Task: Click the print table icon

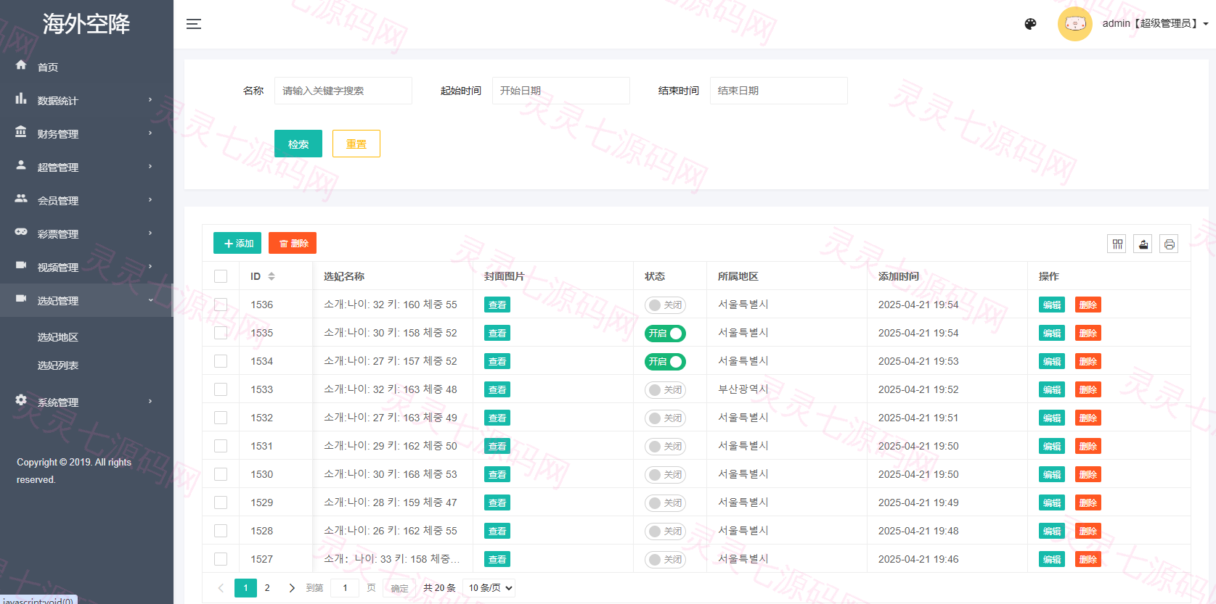Action: [1169, 244]
